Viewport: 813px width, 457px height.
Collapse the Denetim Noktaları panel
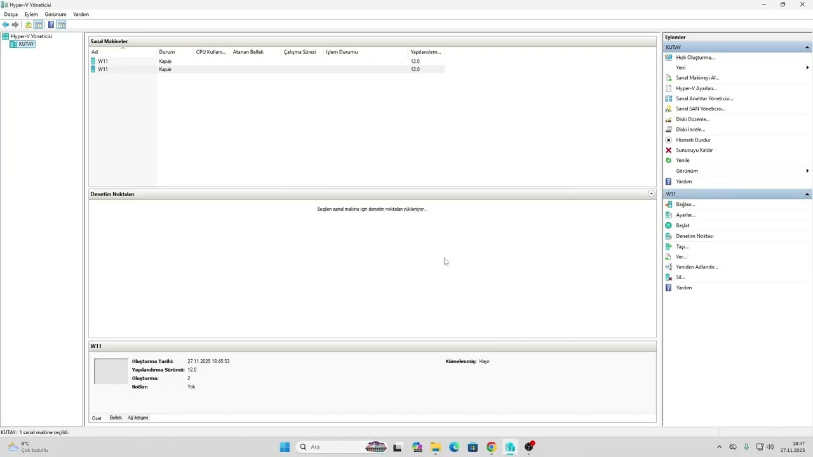point(651,194)
